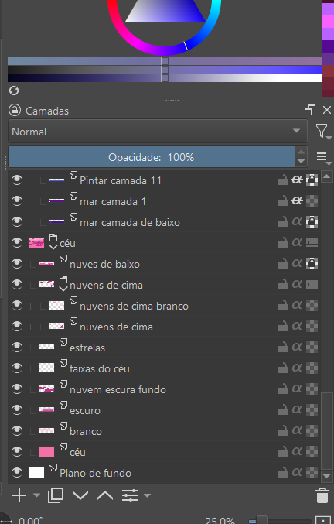Adjust the top grayish-blue color slider
Viewport: 334px width, 524px height.
coord(165,61)
